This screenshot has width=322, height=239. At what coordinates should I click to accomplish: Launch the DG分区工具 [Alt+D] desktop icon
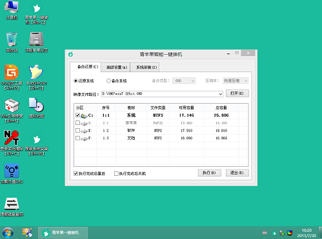point(12,77)
